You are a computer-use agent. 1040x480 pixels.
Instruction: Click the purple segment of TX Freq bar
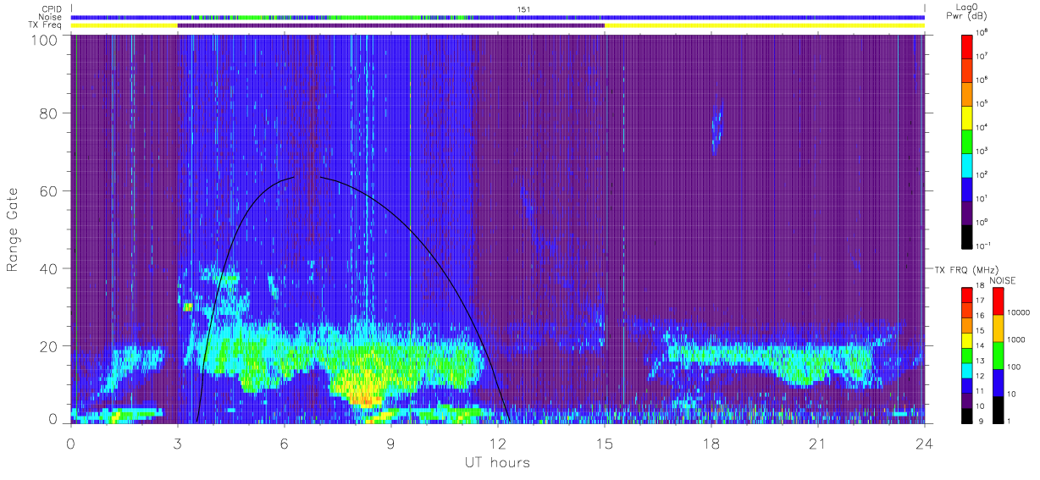point(391,25)
